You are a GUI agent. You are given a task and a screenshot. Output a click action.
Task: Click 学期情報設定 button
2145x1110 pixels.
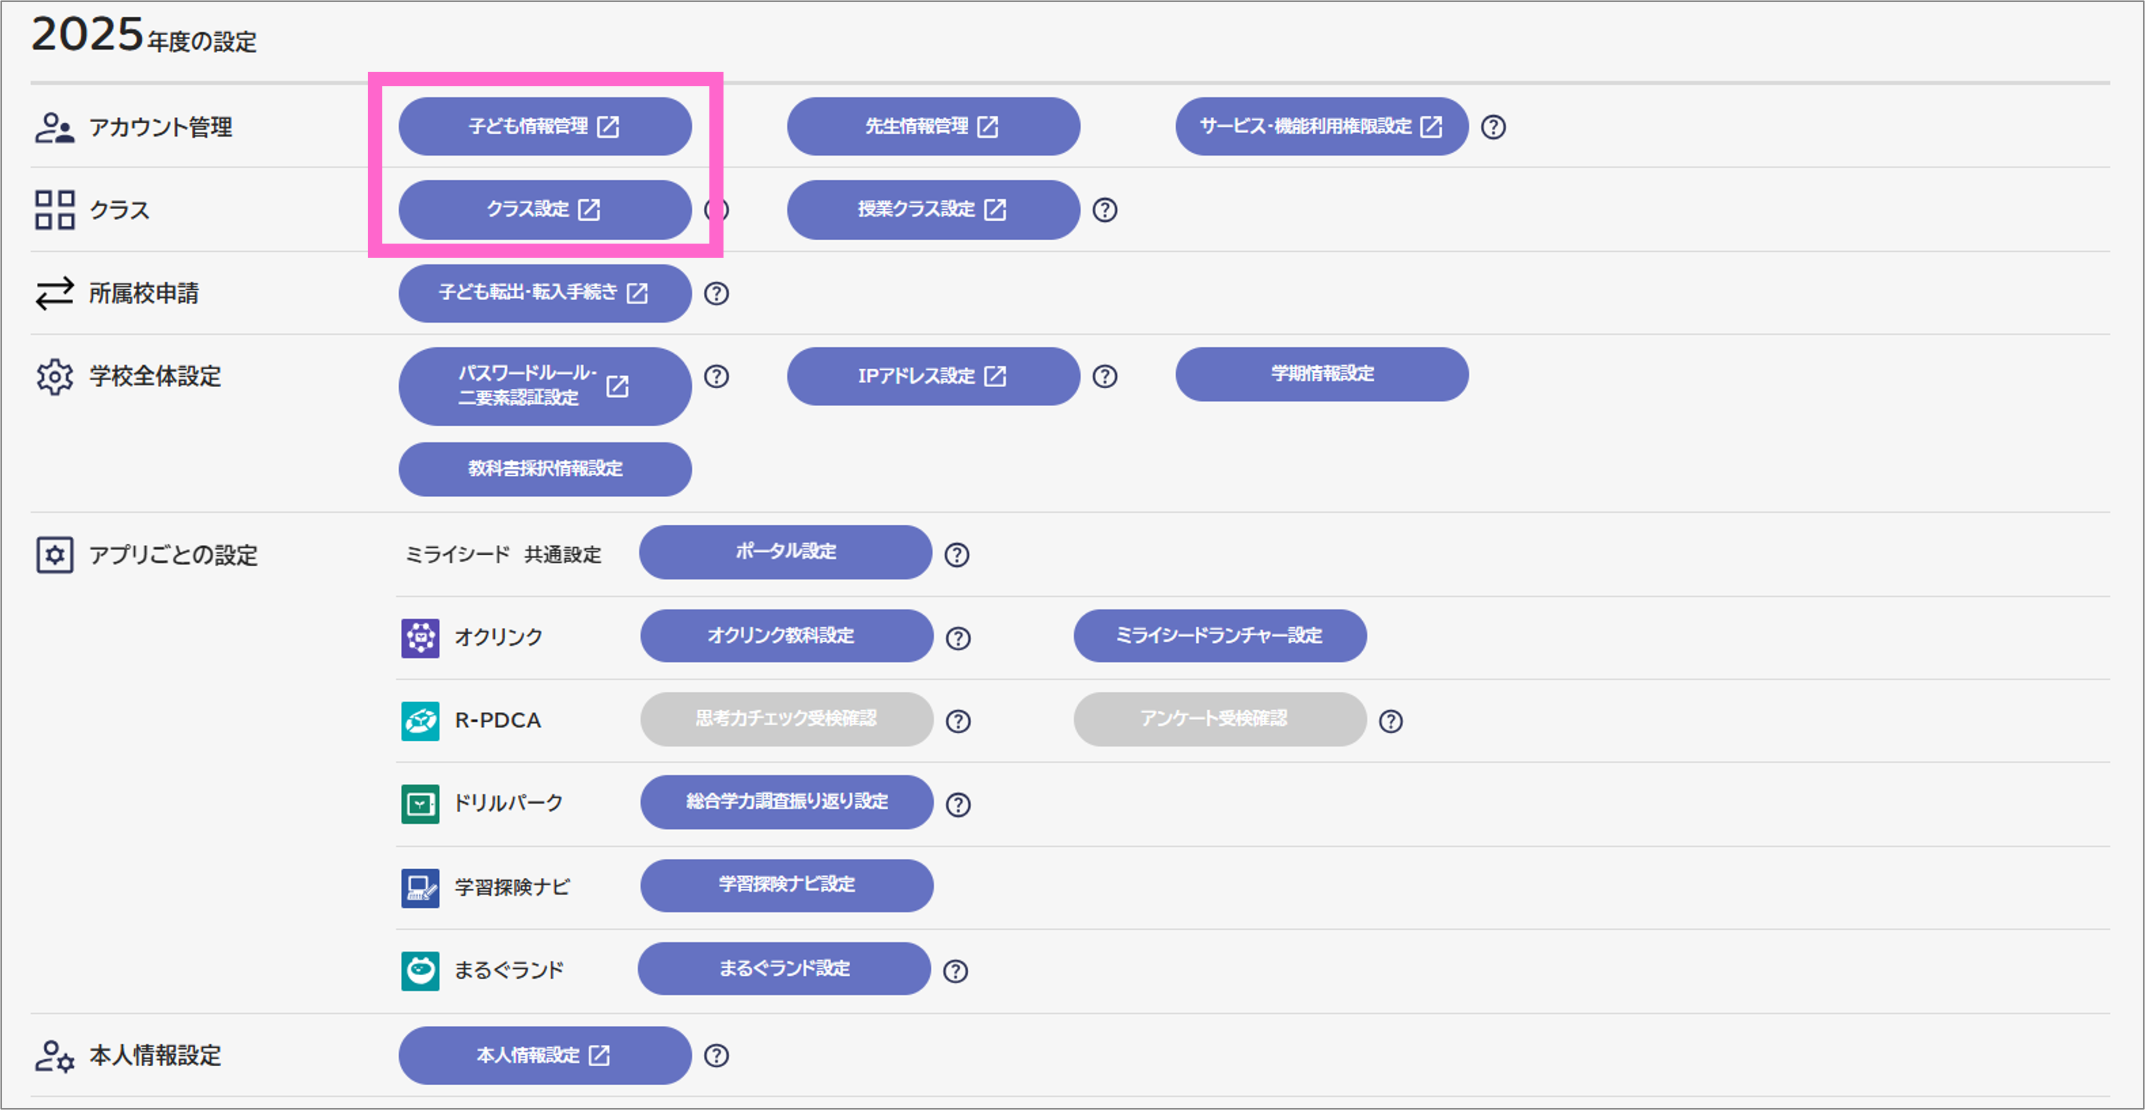tap(1322, 374)
